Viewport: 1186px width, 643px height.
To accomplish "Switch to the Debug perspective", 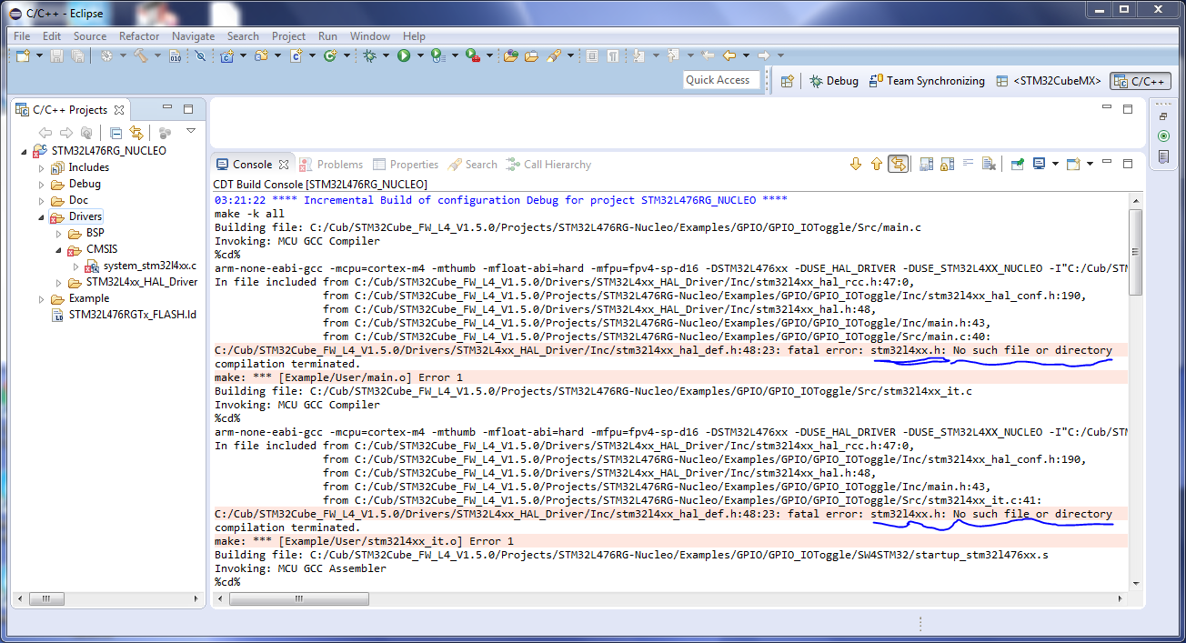I will (x=834, y=81).
